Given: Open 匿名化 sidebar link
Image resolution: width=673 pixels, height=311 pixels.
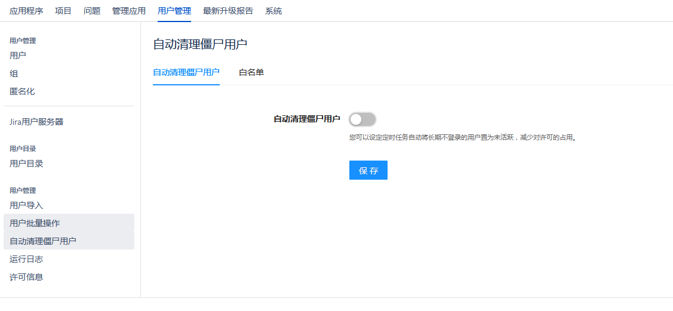Looking at the screenshot, I should pos(22,91).
